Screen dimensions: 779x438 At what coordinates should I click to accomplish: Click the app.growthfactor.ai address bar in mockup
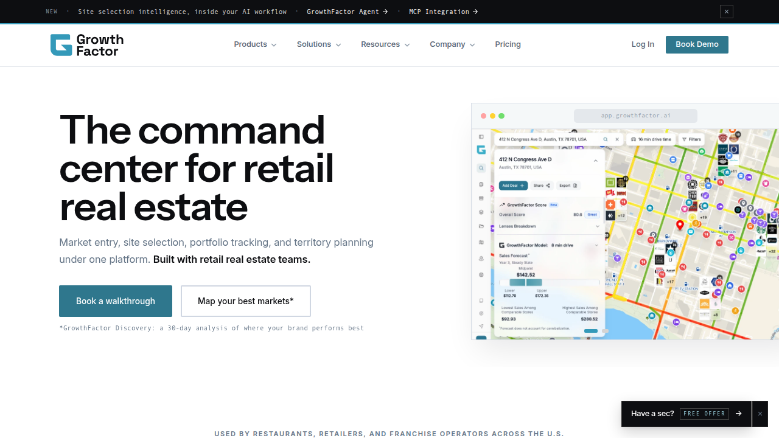tap(635, 116)
